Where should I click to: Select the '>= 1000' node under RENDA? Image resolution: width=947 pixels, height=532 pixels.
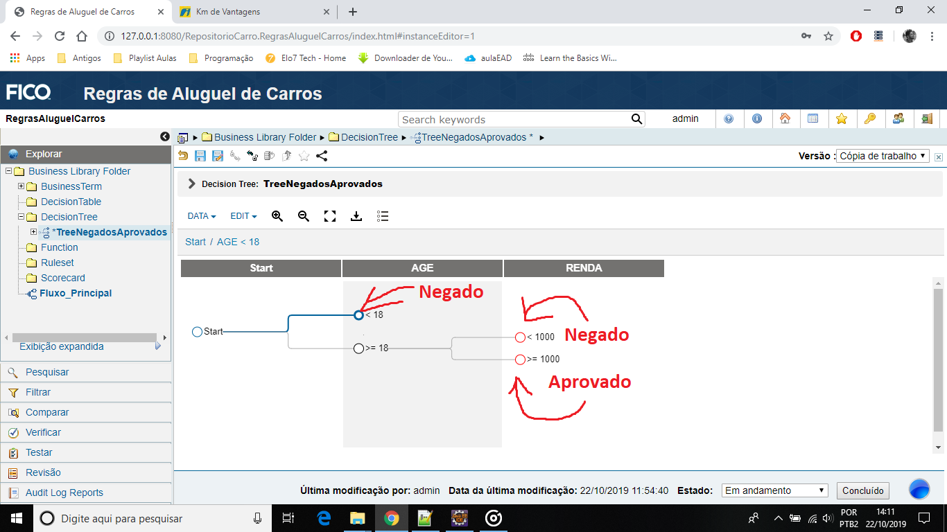coord(520,359)
